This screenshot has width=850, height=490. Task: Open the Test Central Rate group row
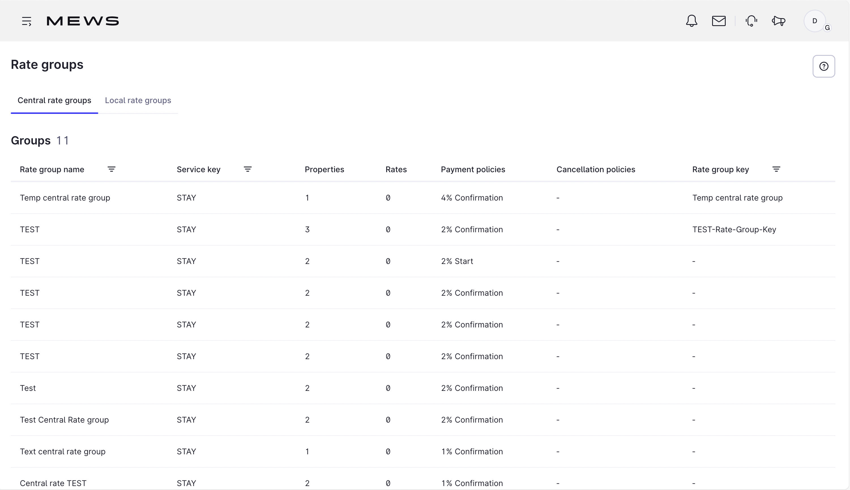pyautogui.click(x=423, y=420)
